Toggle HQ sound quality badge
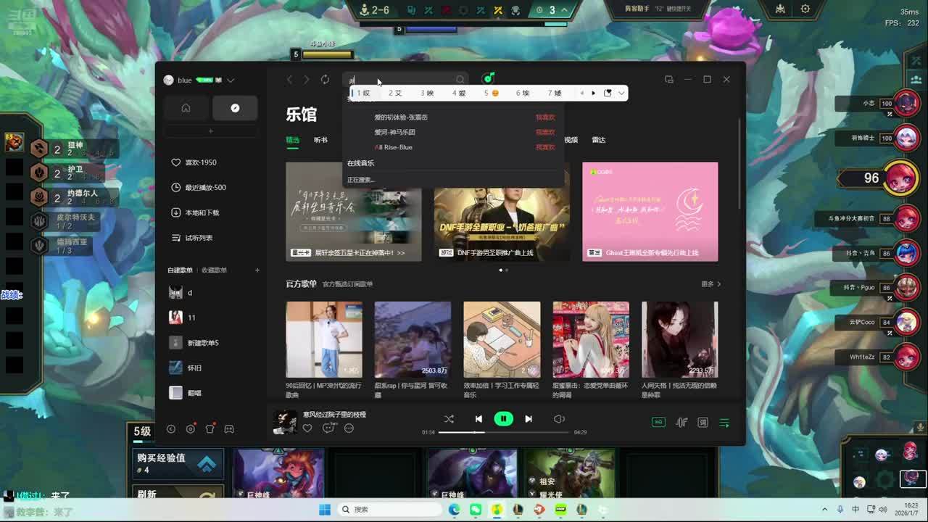The height and width of the screenshot is (522, 928). point(658,422)
